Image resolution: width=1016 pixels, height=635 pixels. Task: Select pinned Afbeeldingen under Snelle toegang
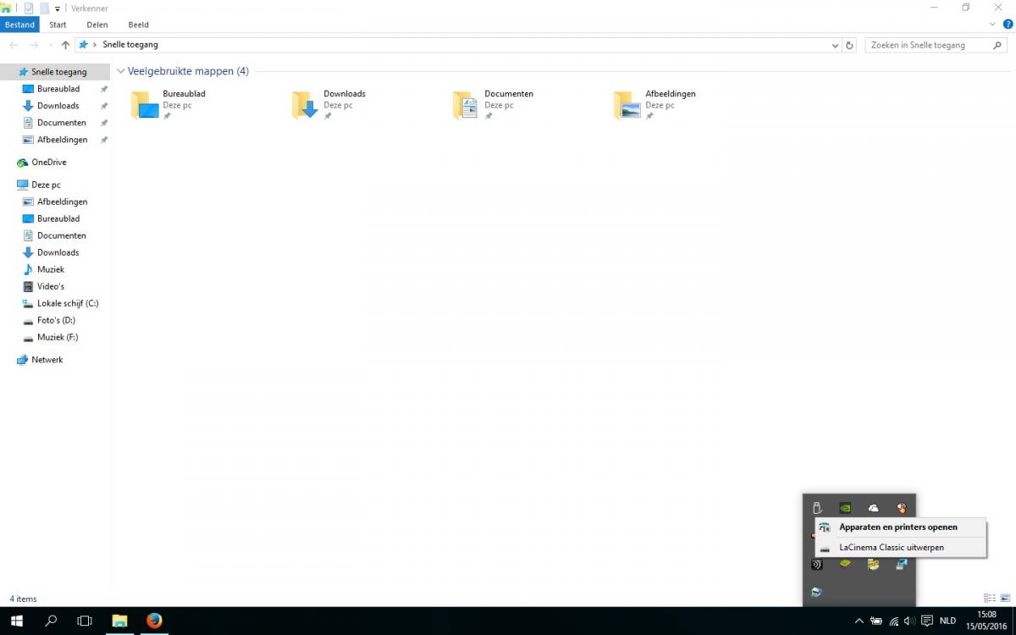(x=62, y=140)
